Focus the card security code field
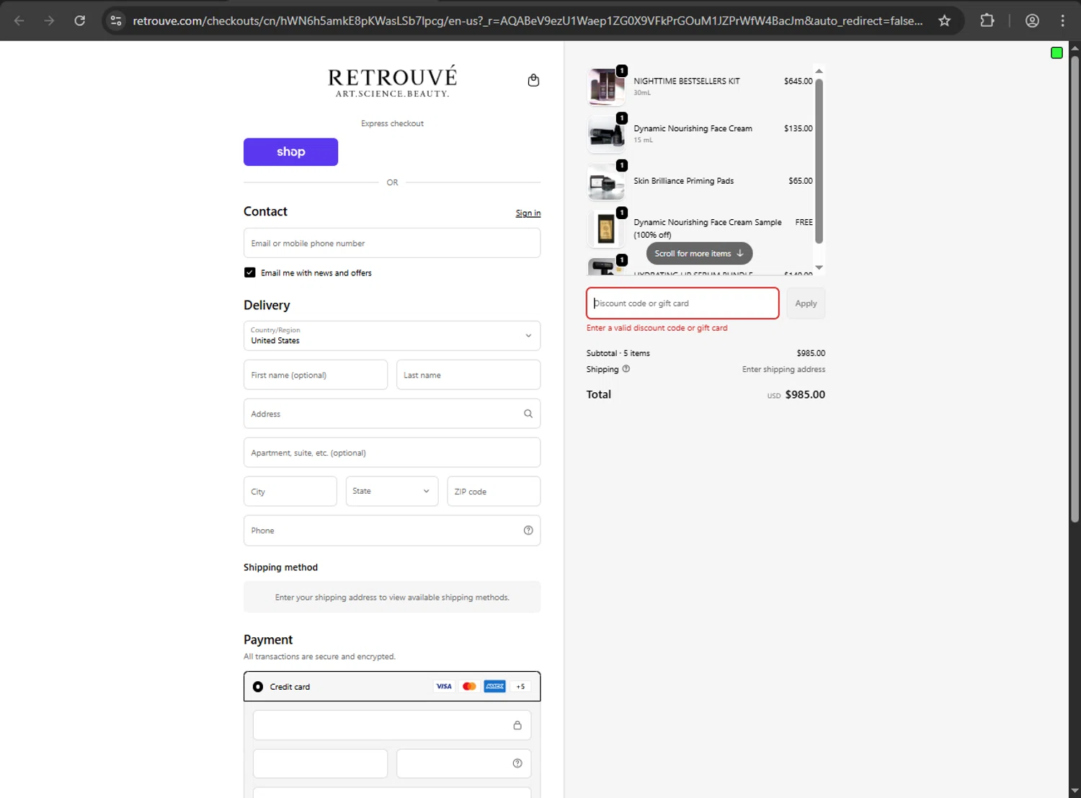Screen dimensions: 1081x798 (x=463, y=763)
